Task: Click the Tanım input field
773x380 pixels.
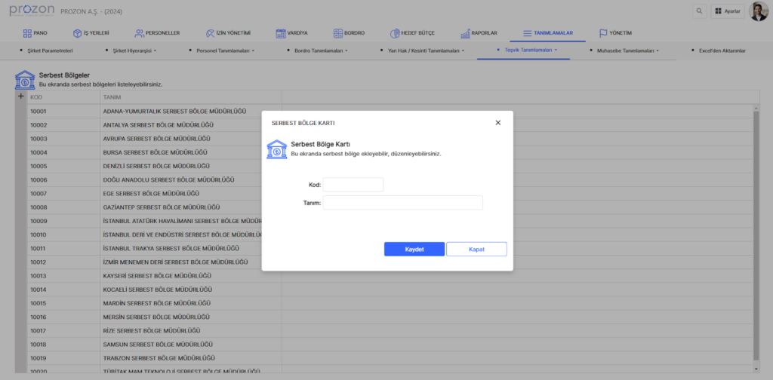Action: (402, 203)
